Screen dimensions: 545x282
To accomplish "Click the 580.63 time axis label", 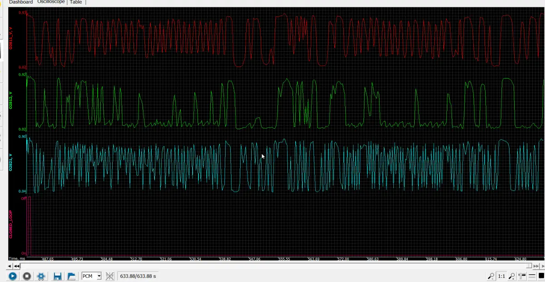I will coord(372,259).
